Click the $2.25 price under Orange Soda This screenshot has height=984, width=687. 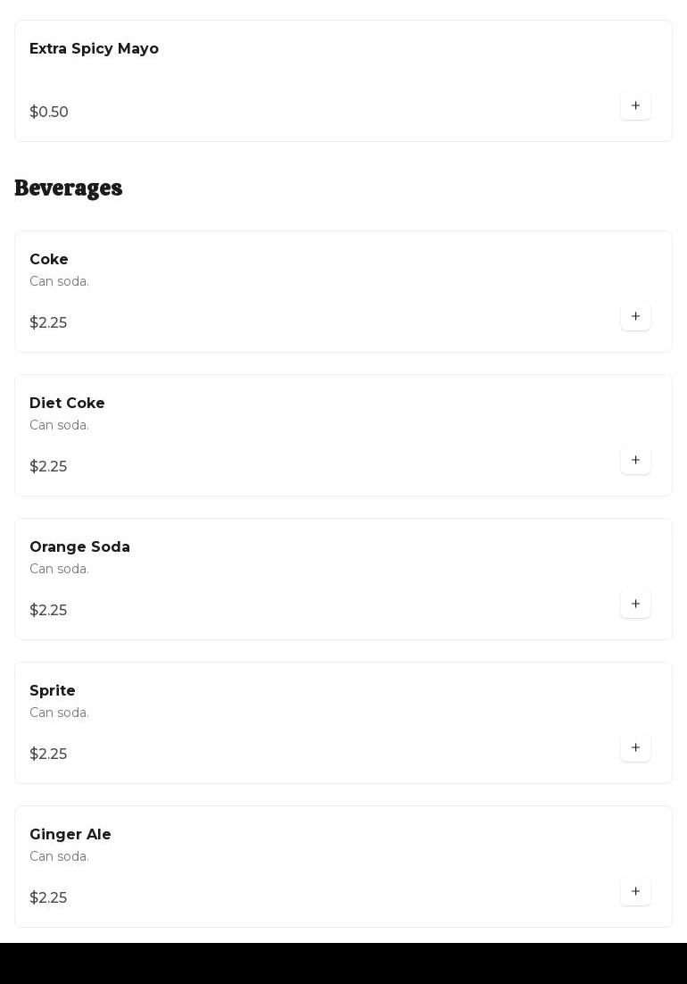click(x=48, y=611)
